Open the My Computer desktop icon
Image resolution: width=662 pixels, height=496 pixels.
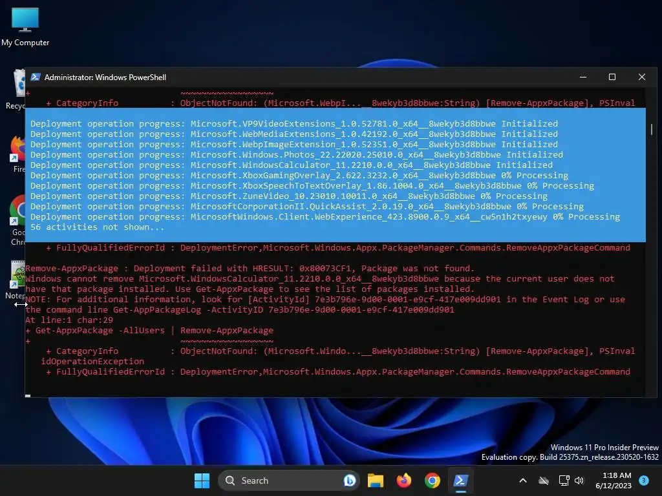25,27
